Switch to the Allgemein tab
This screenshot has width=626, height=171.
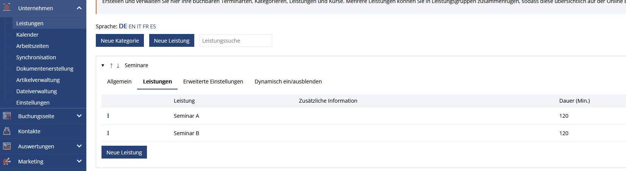click(119, 82)
